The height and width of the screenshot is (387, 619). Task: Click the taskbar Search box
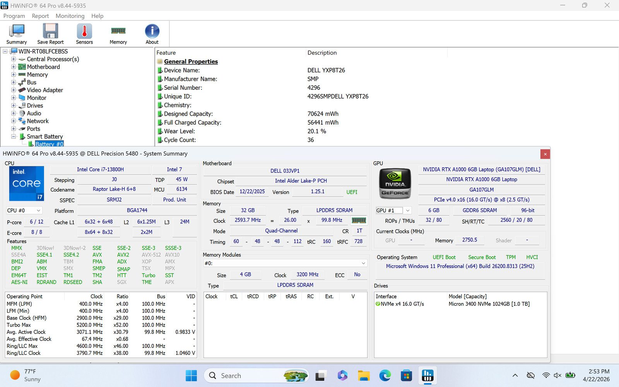[256, 375]
